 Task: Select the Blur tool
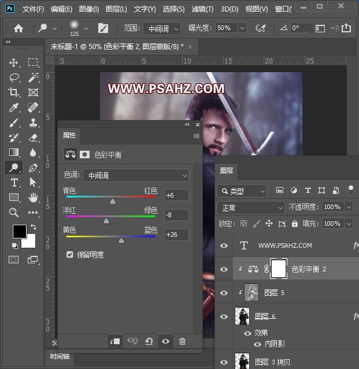33,152
